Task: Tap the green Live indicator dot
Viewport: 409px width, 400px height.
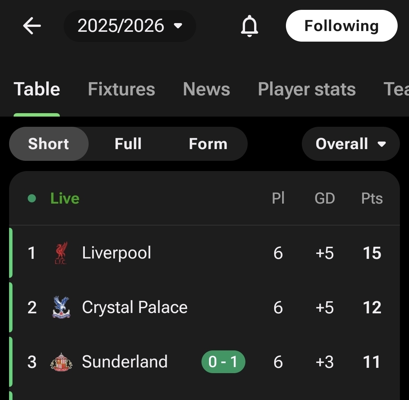Action: [x=32, y=198]
